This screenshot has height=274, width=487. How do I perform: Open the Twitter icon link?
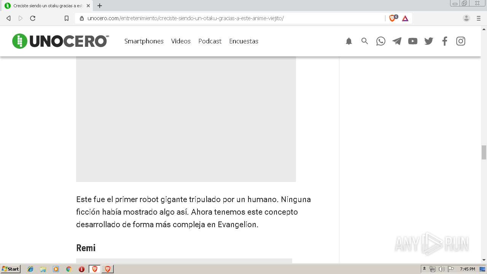click(429, 41)
